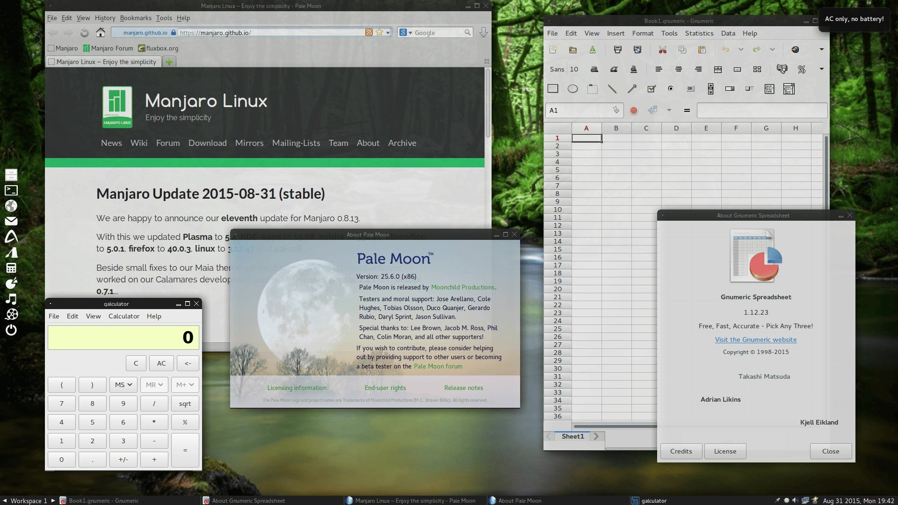Open the Calculator menu in galculator
Screen dimensions: 898x505
tap(124, 316)
